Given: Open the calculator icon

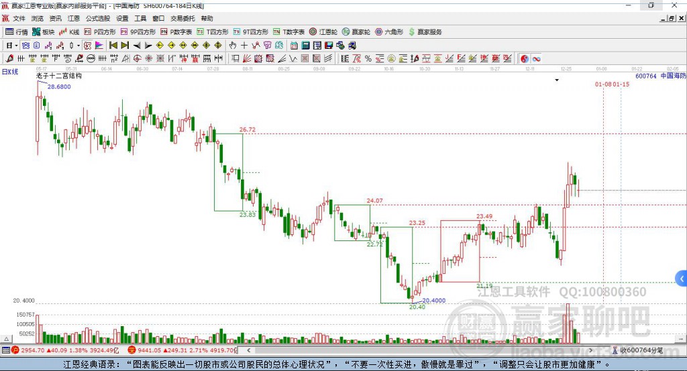Looking at the screenshot, I should [x=305, y=45].
